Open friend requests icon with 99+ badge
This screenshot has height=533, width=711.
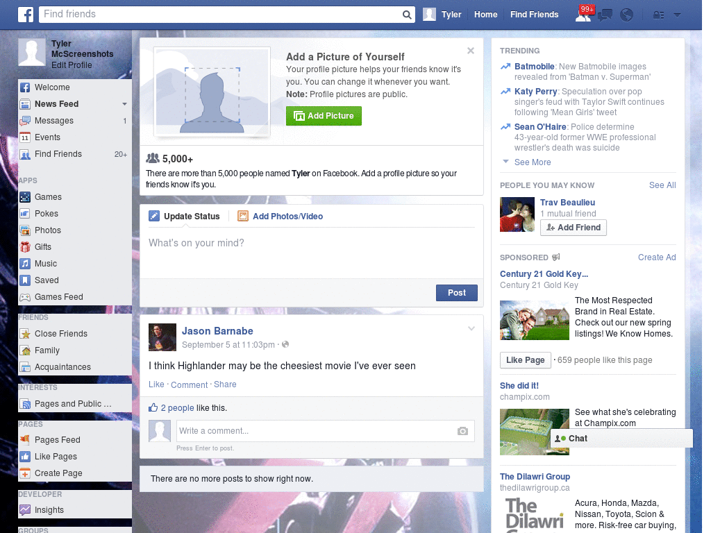[x=583, y=15]
